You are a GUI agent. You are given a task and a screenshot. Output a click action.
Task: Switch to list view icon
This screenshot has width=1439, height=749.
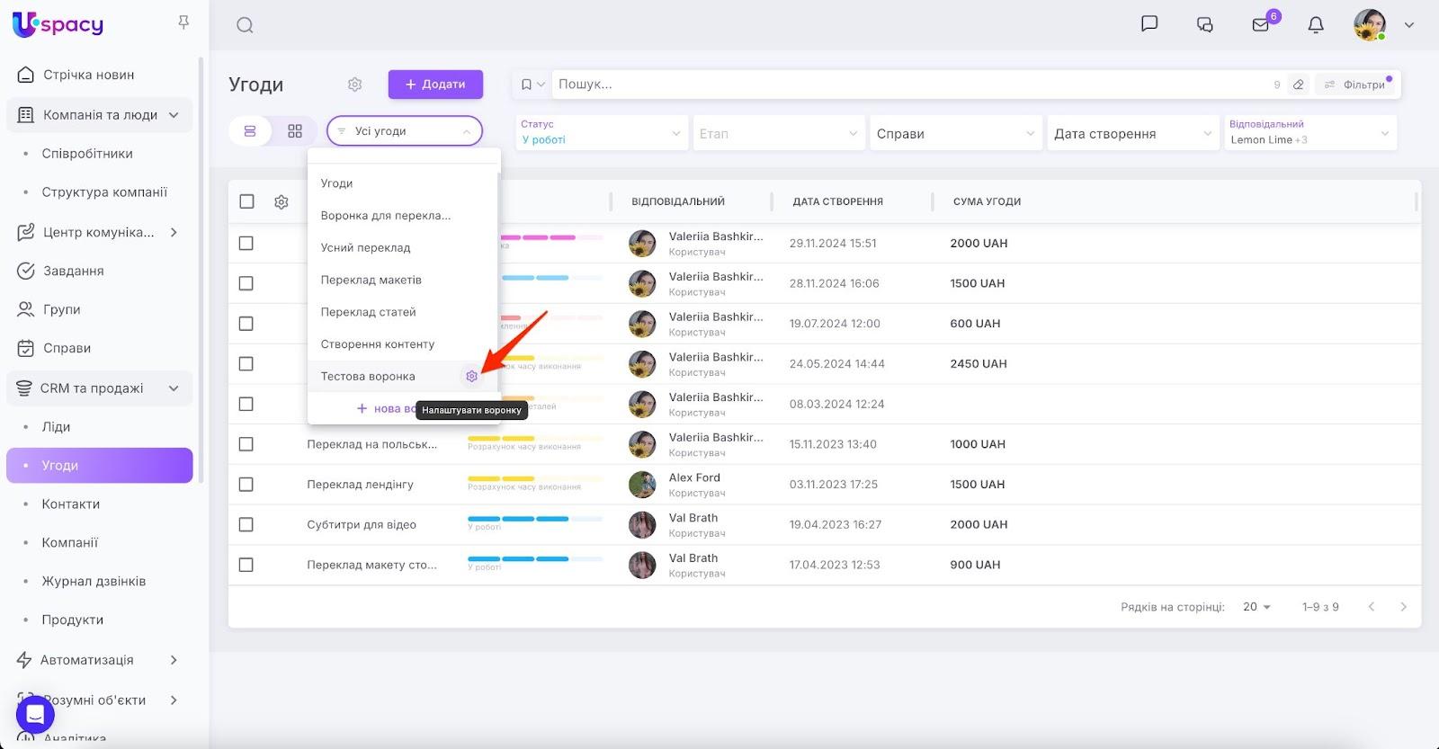click(x=250, y=131)
